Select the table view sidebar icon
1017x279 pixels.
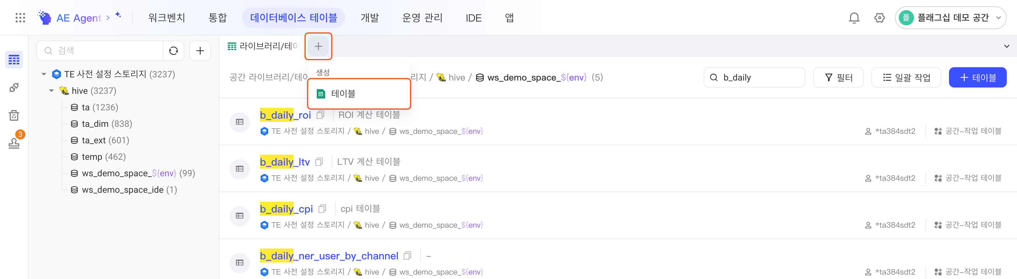click(14, 60)
